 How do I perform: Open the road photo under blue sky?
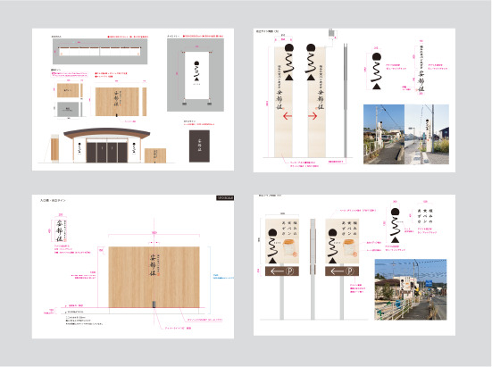pos(411,289)
